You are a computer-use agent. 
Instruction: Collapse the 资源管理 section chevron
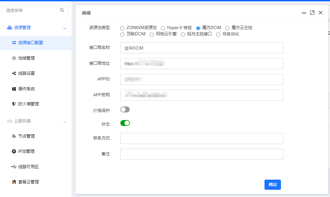pos(65,28)
